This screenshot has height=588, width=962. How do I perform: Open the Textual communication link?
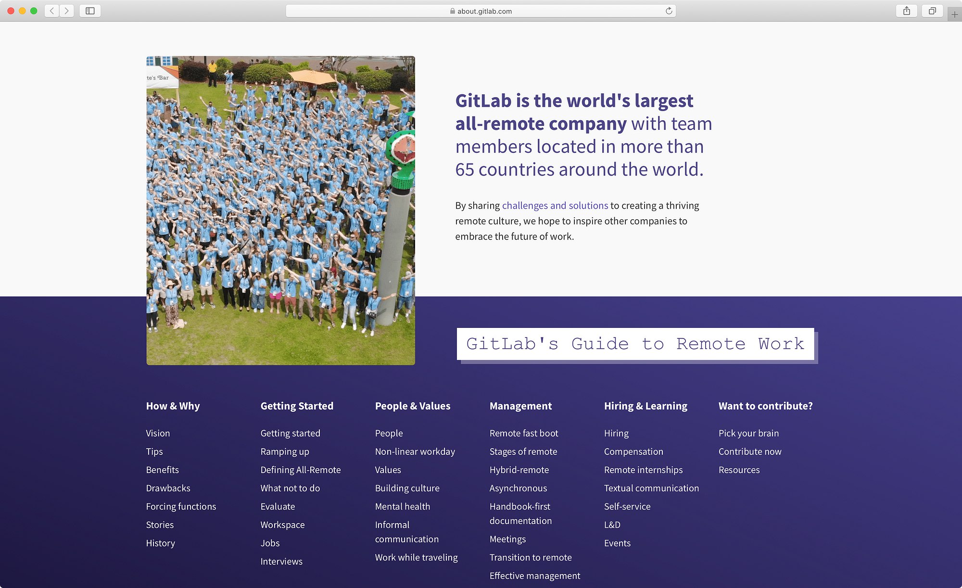click(651, 488)
